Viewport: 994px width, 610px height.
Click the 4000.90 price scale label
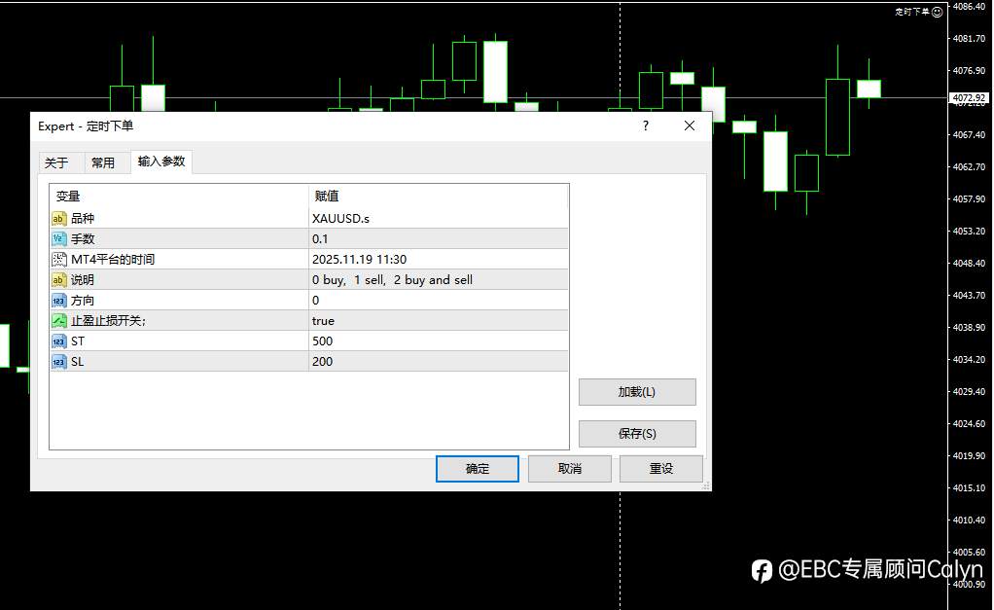point(970,584)
